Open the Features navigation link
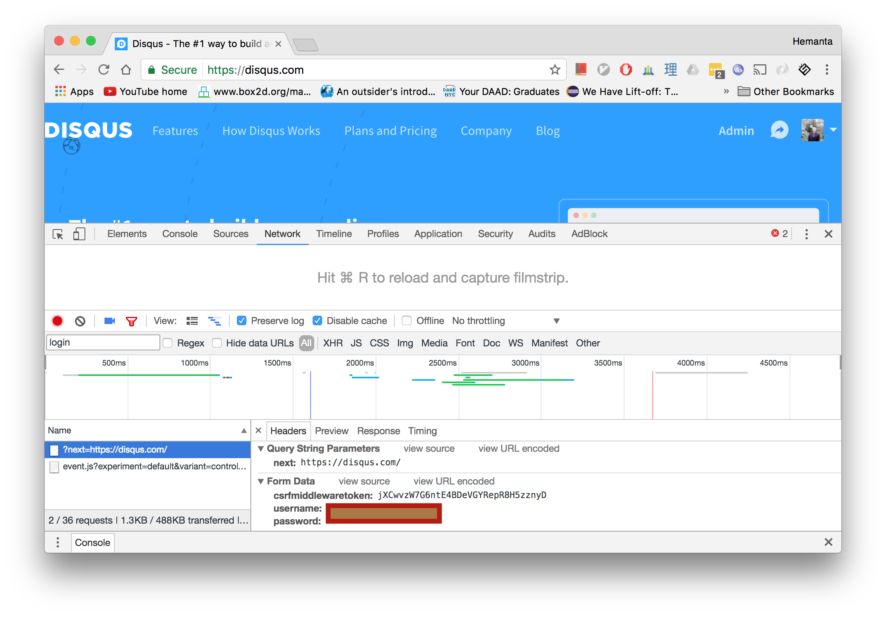This screenshot has height=617, width=886. point(175,131)
